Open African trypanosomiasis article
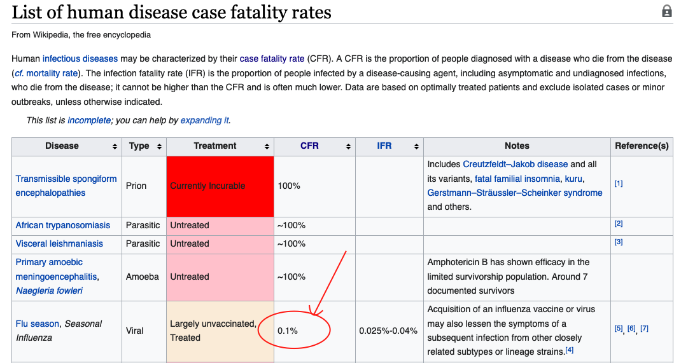The image size is (681, 363). point(63,225)
